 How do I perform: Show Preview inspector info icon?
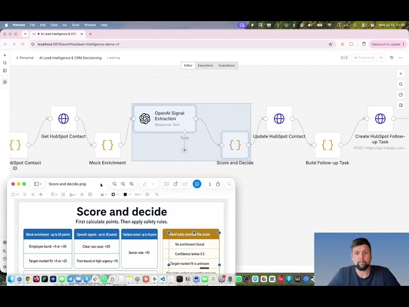pyautogui.click(x=210, y=184)
